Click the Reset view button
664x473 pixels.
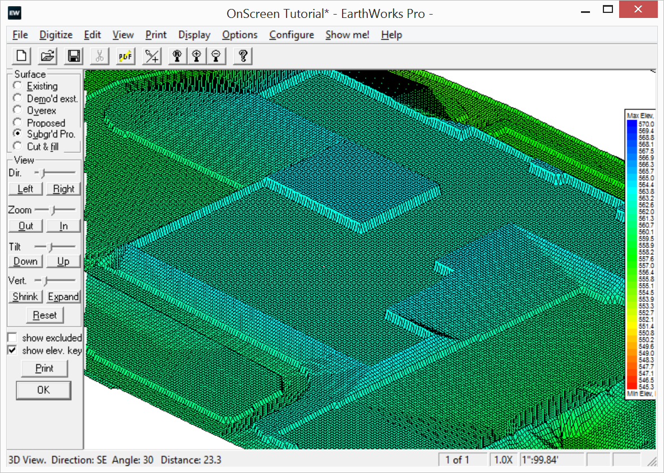pos(44,315)
